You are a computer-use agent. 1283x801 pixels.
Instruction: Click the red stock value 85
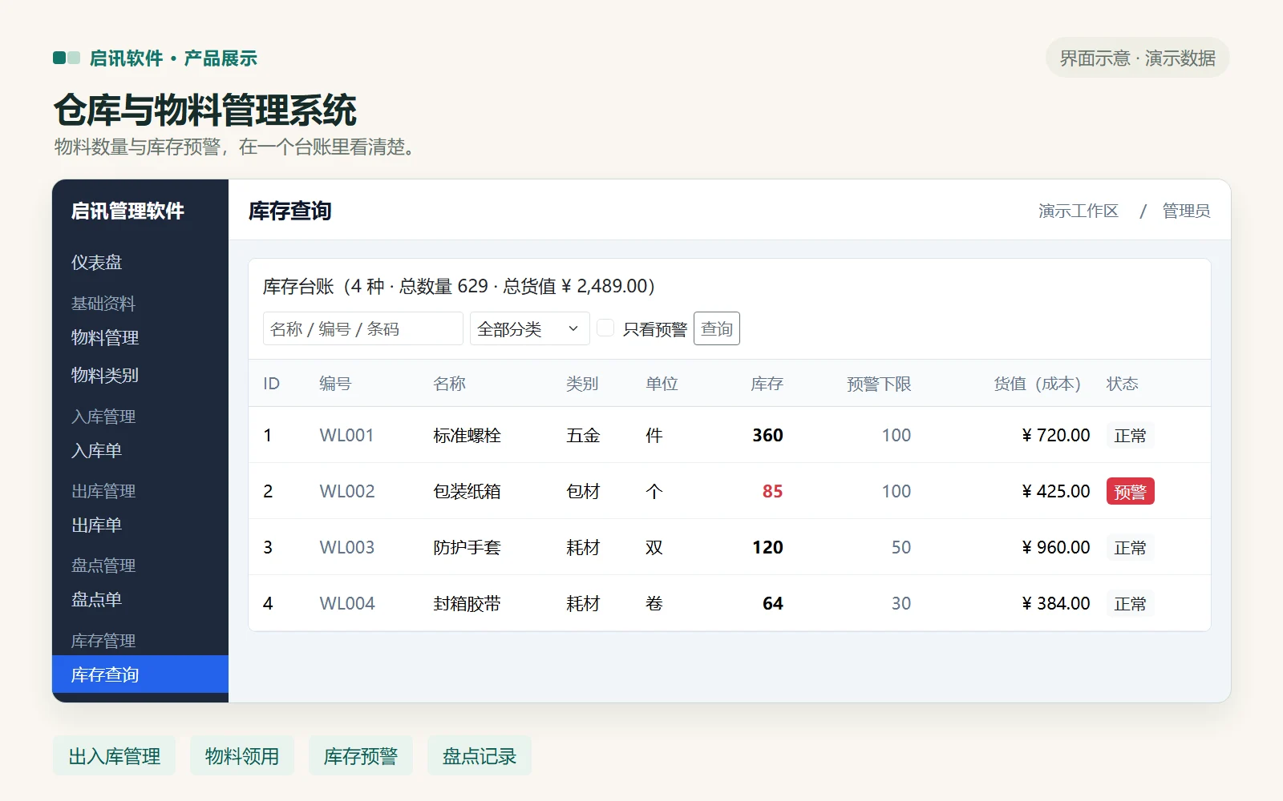point(772,491)
